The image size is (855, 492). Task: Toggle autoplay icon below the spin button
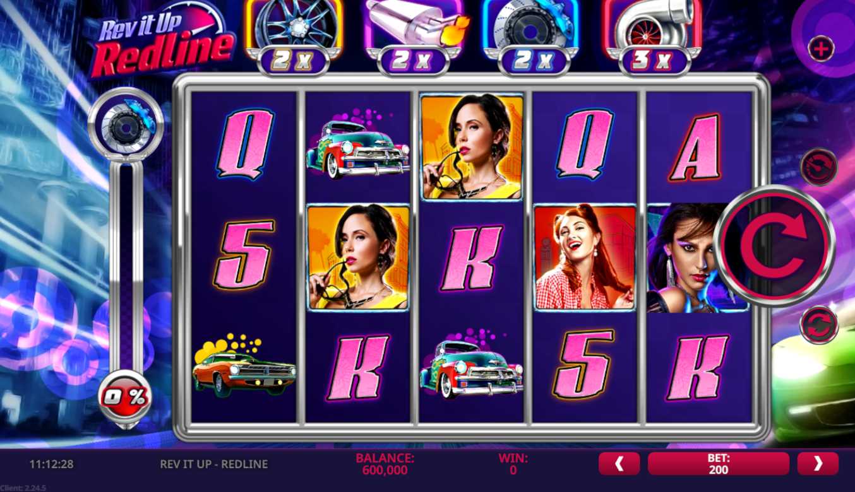tap(819, 325)
